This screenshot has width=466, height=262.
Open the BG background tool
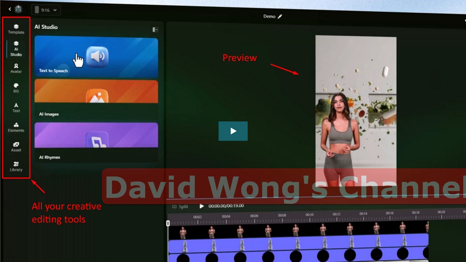[16, 88]
